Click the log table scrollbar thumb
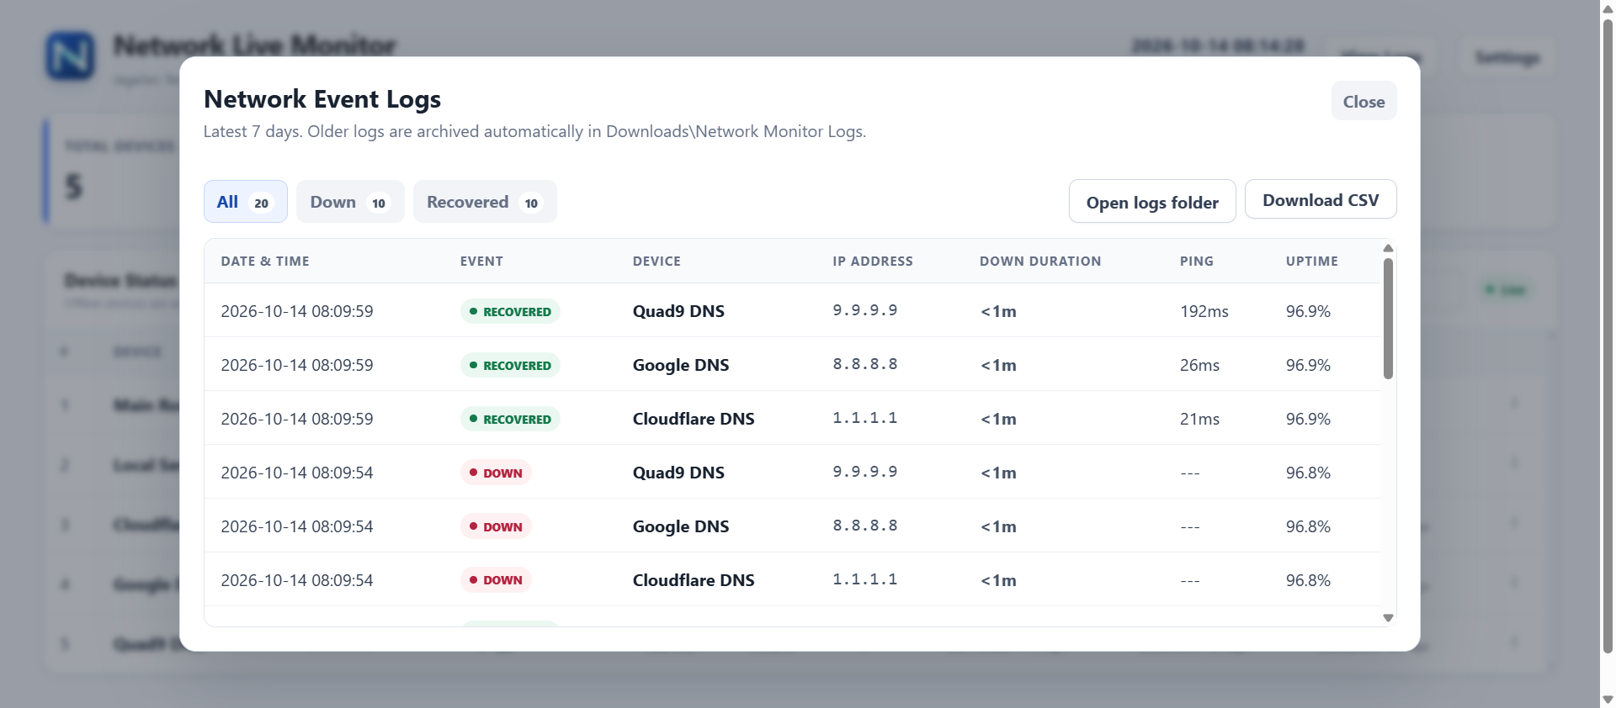1616x708 pixels. tap(1389, 319)
